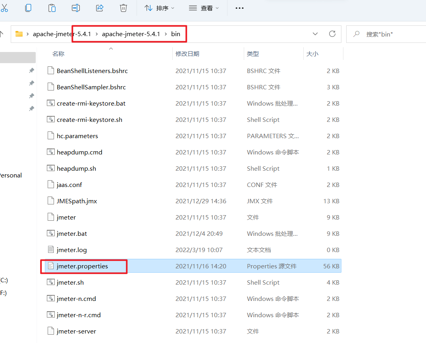Viewport: 426px width, 343px height.
Task: Sort by 大小 column header
Action: pos(312,54)
